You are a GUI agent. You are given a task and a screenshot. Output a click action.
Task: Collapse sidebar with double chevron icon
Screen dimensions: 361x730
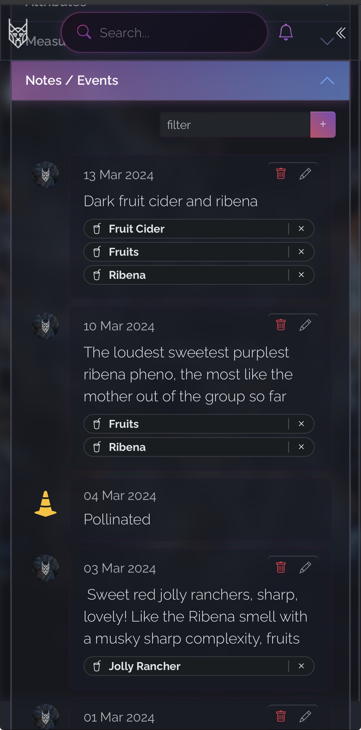341,33
